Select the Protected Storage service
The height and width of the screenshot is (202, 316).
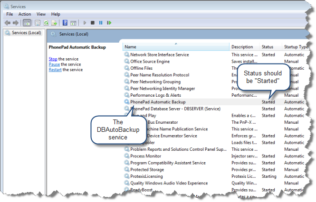147,170
